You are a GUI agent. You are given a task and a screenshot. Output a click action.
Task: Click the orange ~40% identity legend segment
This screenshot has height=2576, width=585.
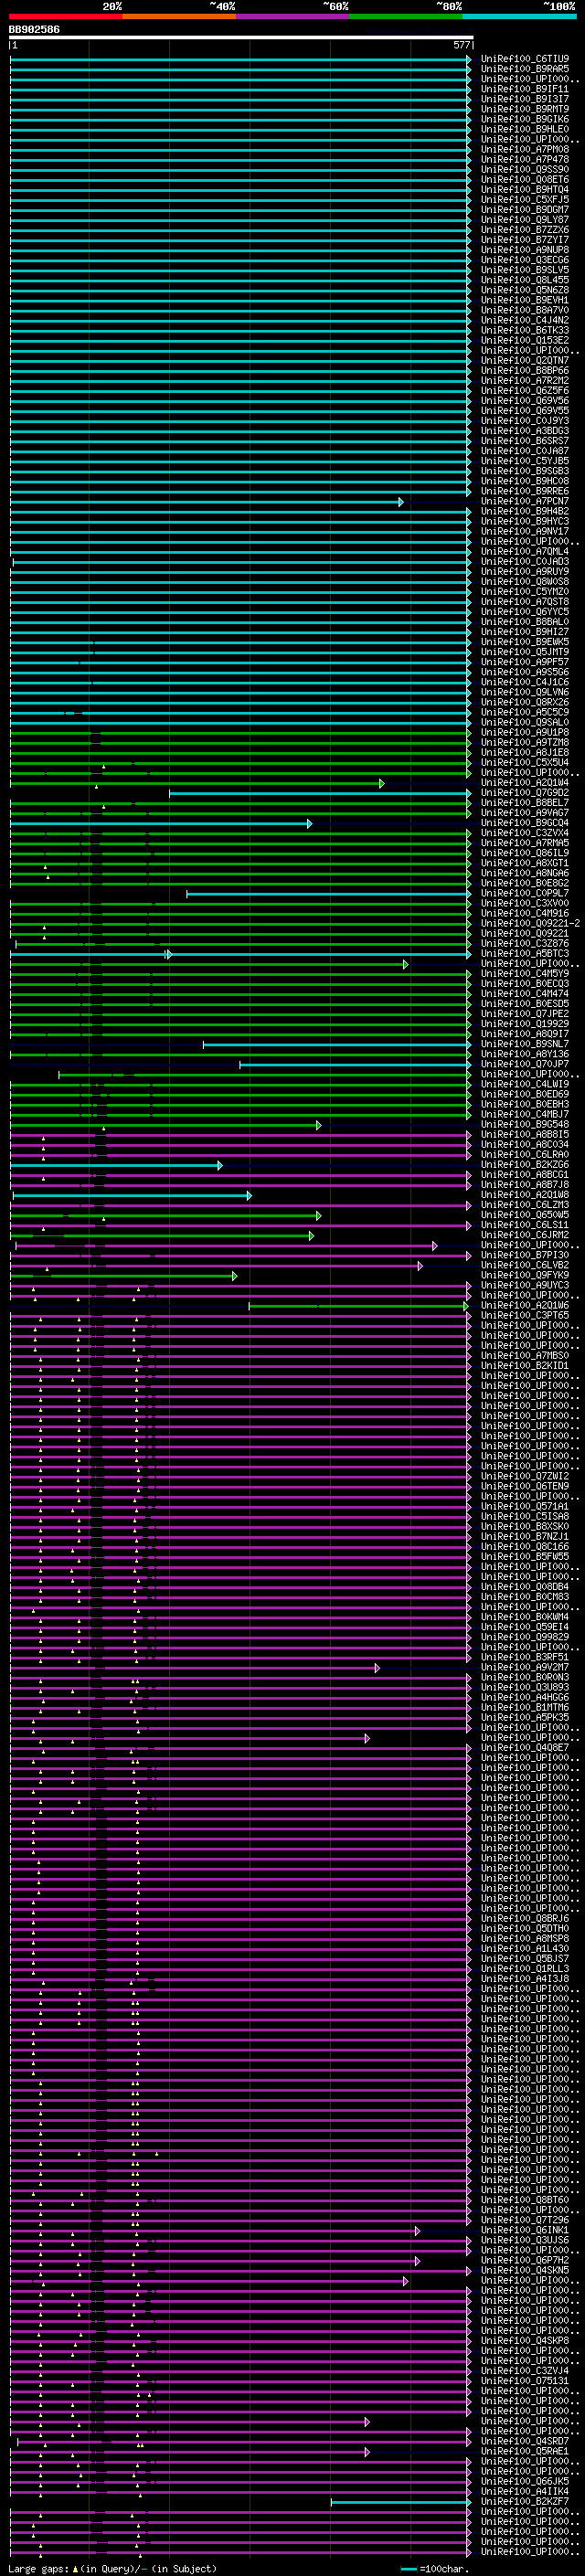(x=179, y=16)
